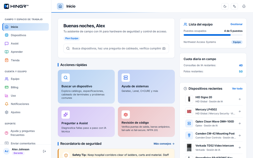This screenshot has width=253, height=158.
Task: Click the camera icon in the search bar
Action: pyautogui.click(x=164, y=48)
